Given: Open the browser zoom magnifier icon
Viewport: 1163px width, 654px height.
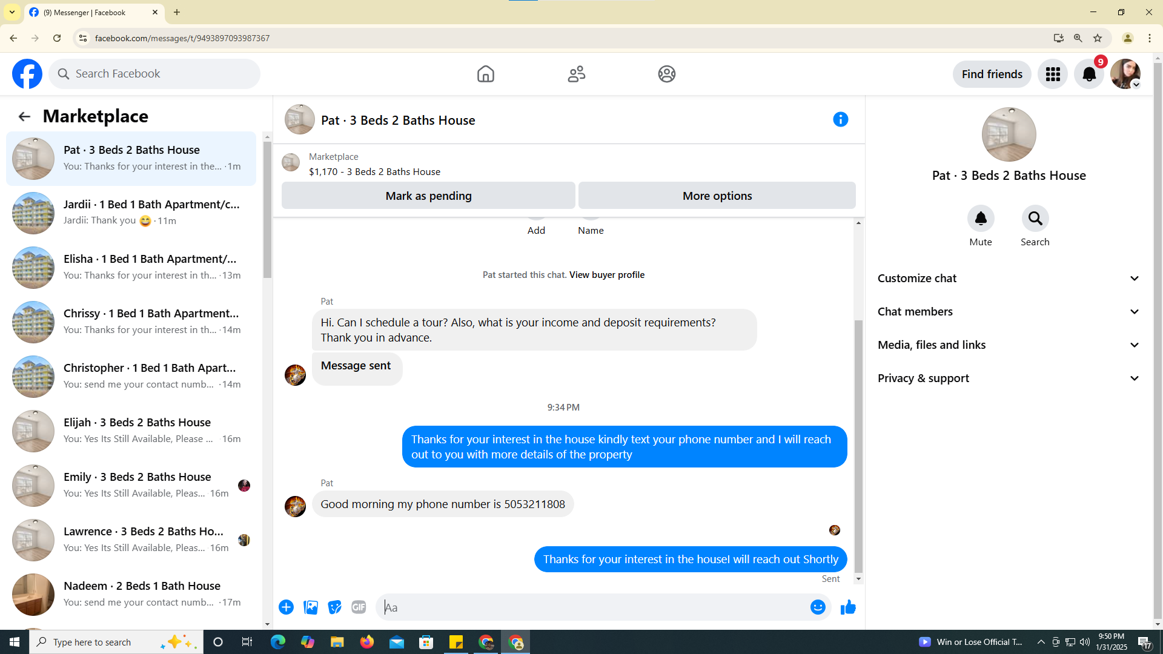Looking at the screenshot, I should tap(1078, 38).
